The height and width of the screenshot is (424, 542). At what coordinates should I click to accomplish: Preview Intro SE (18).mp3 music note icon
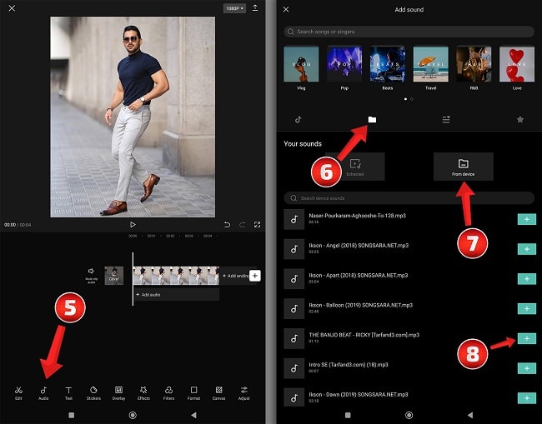pos(294,368)
